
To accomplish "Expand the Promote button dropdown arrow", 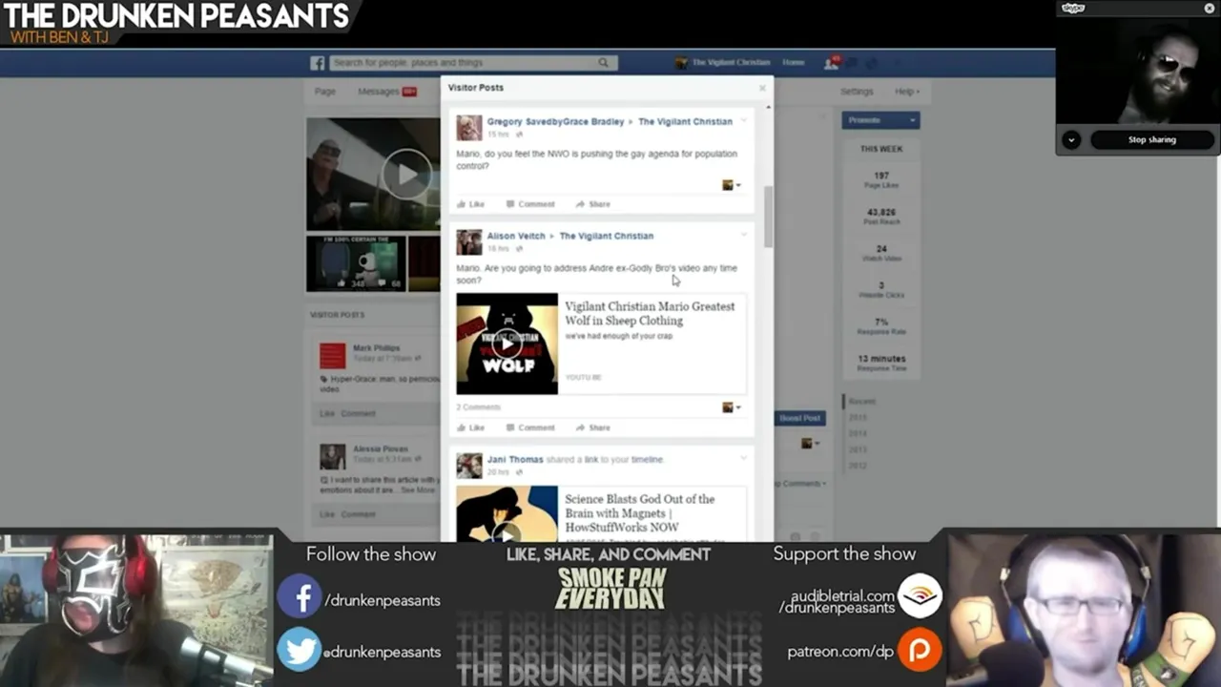I will pyautogui.click(x=913, y=120).
